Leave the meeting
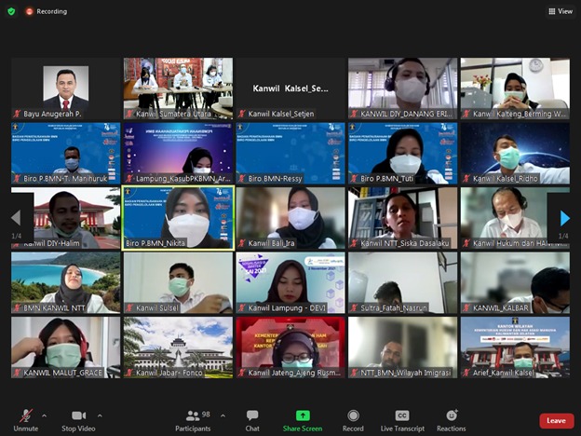Image resolution: width=581 pixels, height=436 pixels. click(556, 420)
